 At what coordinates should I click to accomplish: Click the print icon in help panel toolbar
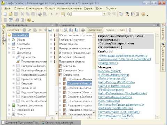tap(83, 30)
